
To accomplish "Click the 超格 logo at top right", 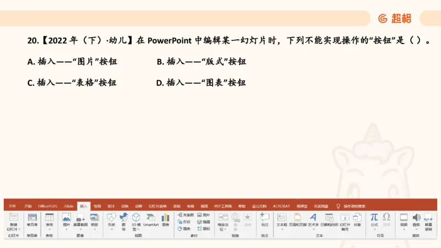I will click(395, 19).
